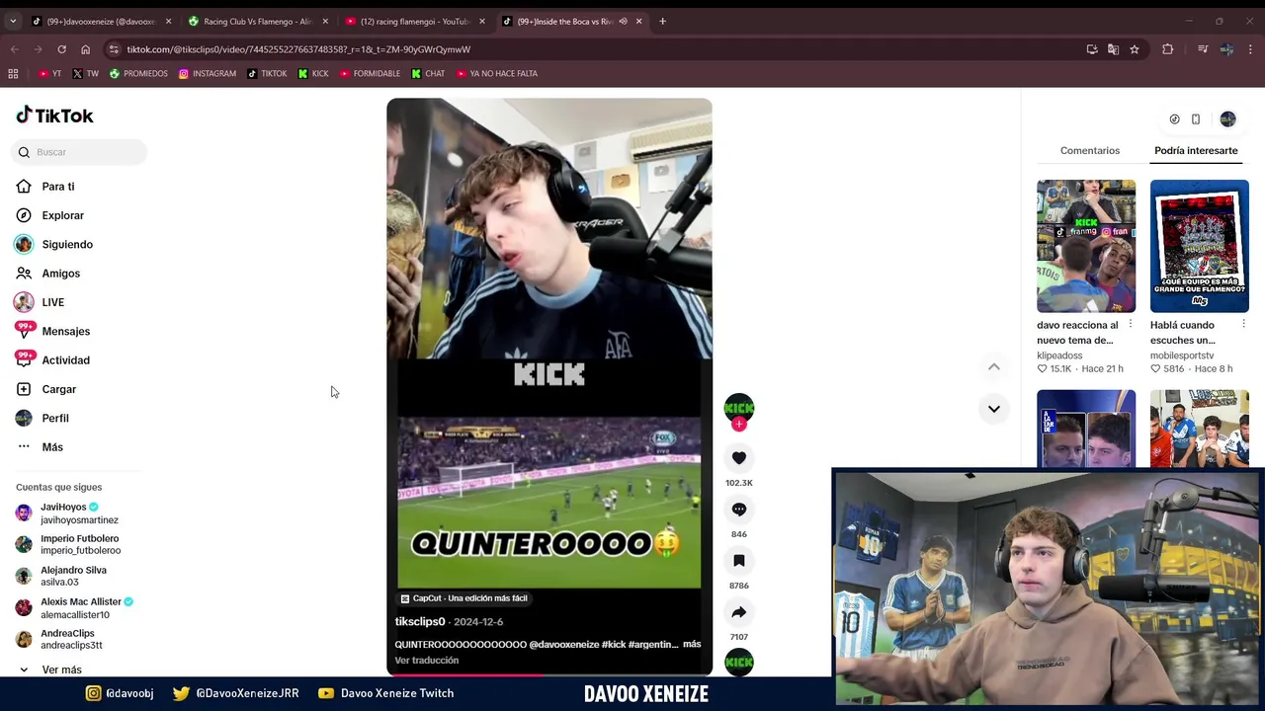Open KICK bookmark
The width and height of the screenshot is (1265, 711).
pyautogui.click(x=313, y=74)
